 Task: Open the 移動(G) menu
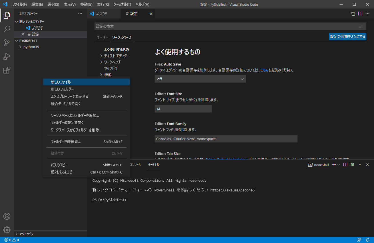click(87, 4)
